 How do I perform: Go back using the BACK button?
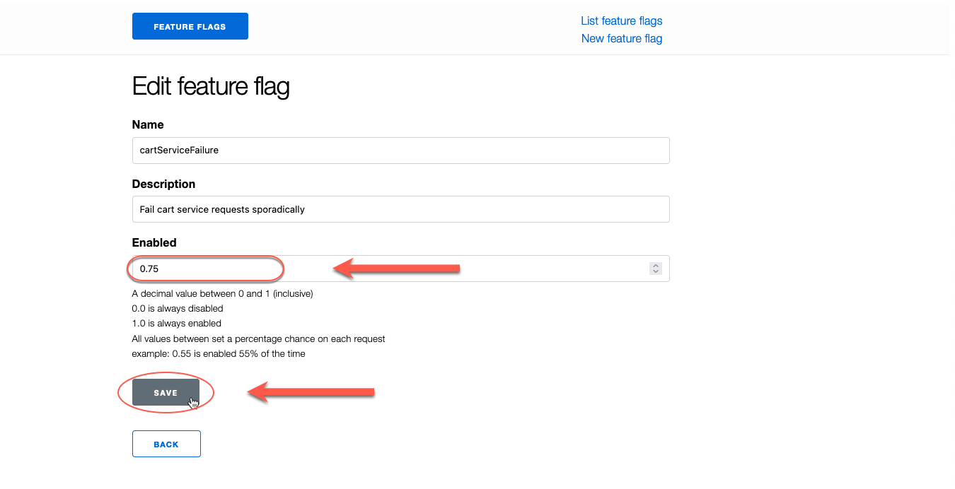[x=166, y=444]
